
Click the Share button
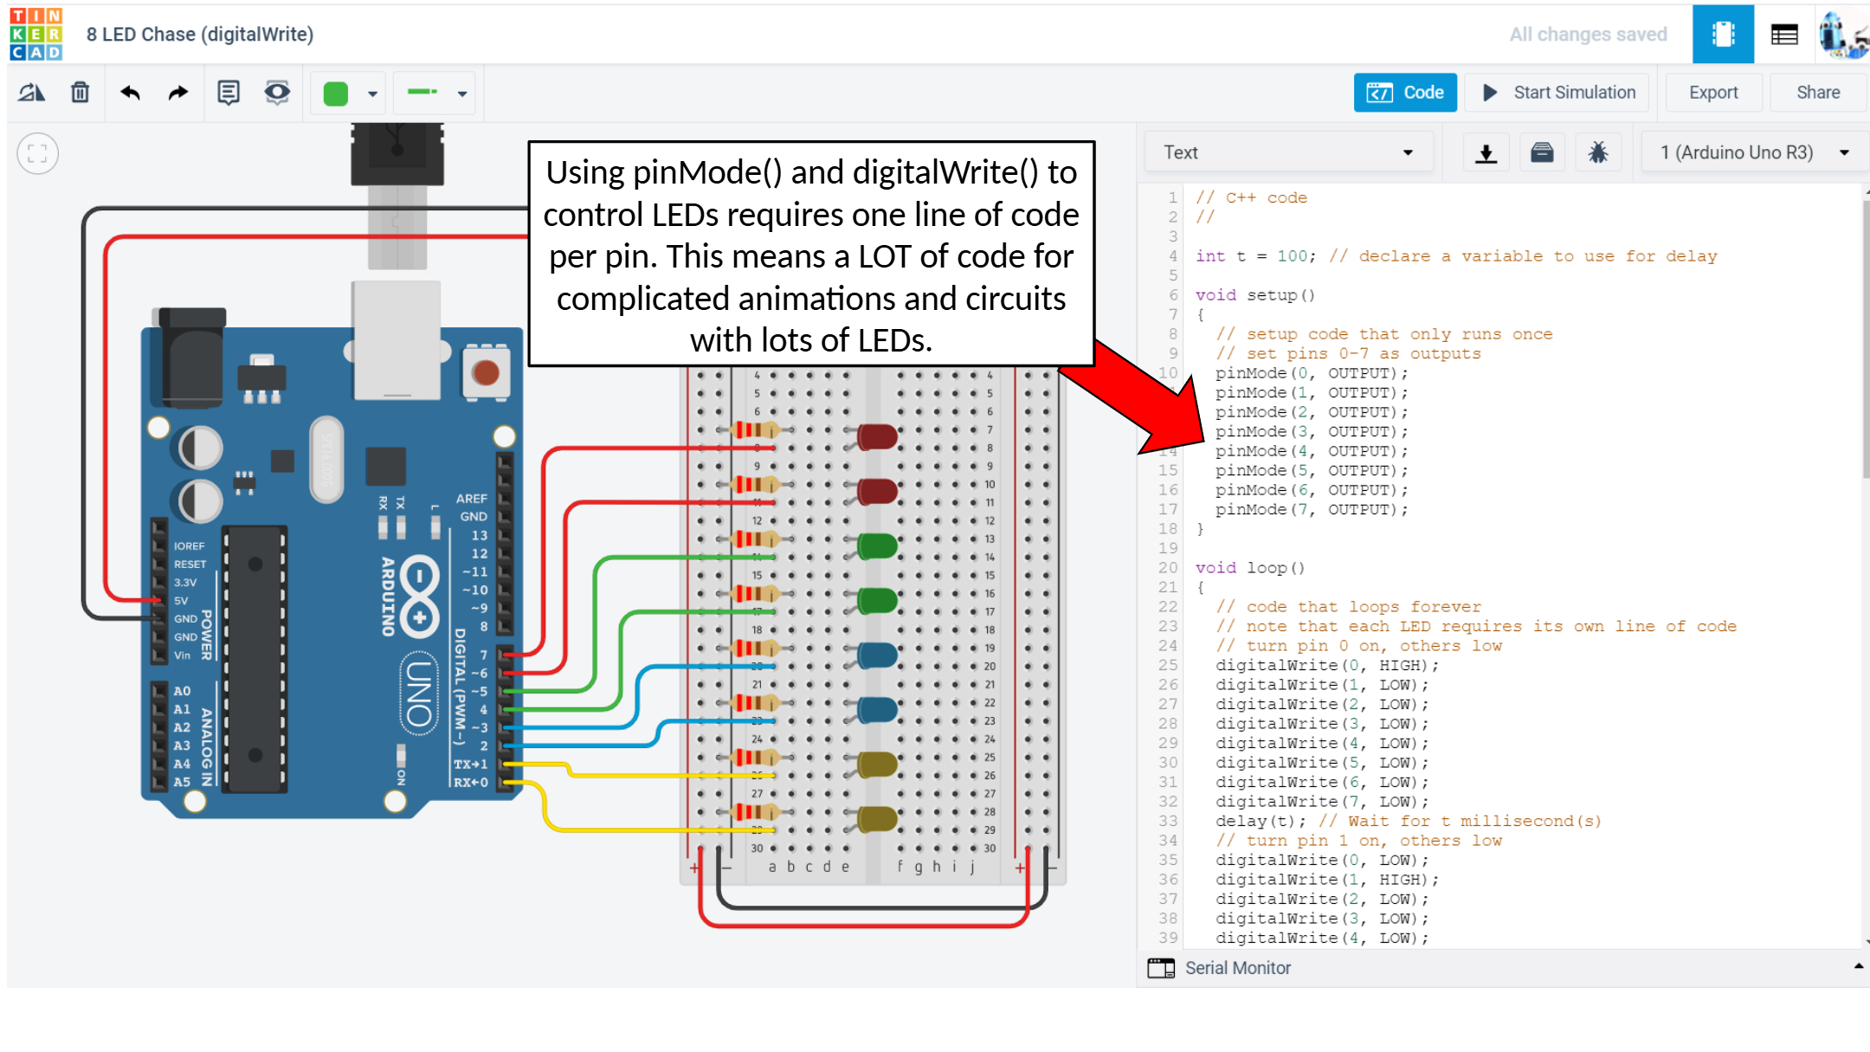point(1818,93)
